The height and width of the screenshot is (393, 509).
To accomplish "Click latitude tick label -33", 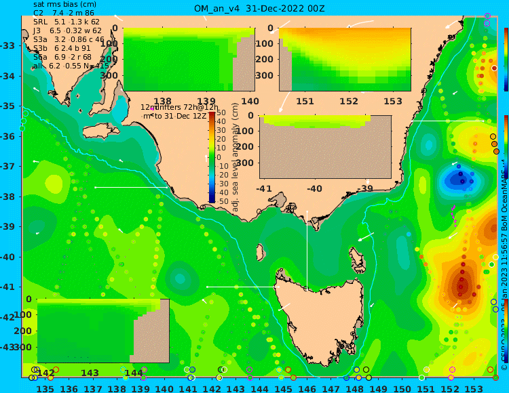I will pos(7,45).
